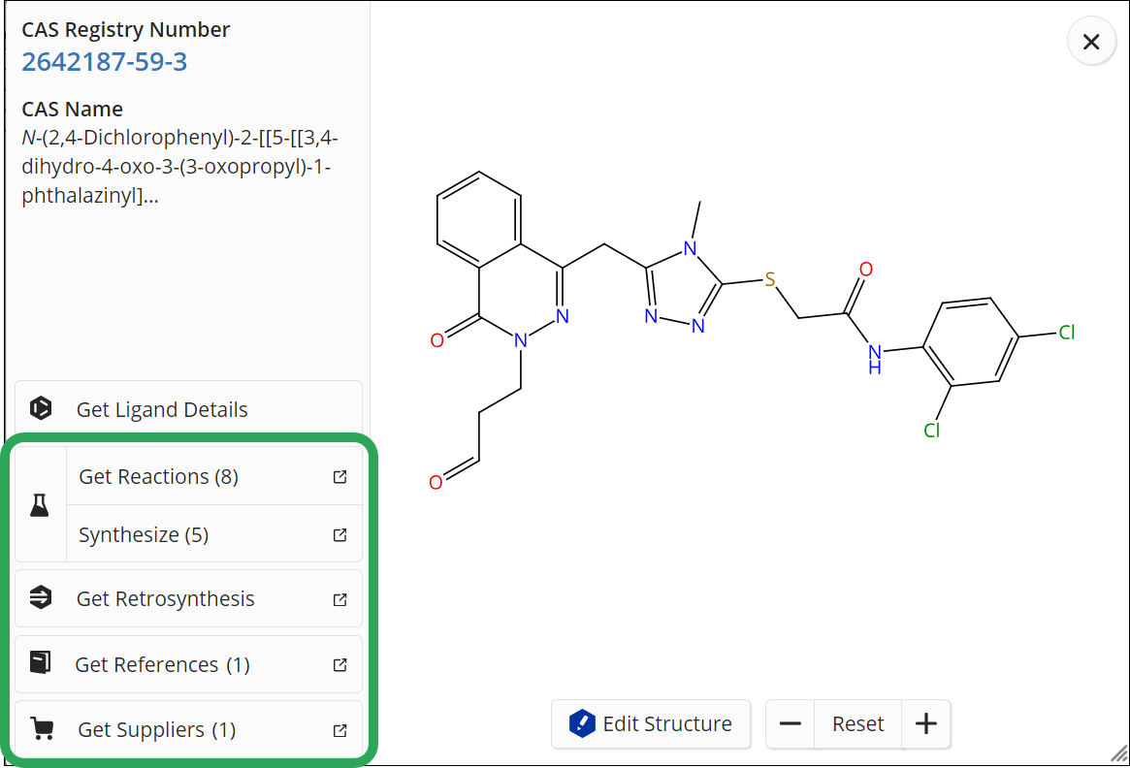Click Edit Structure button
Viewport: 1130px width, 768px height.
(x=651, y=724)
